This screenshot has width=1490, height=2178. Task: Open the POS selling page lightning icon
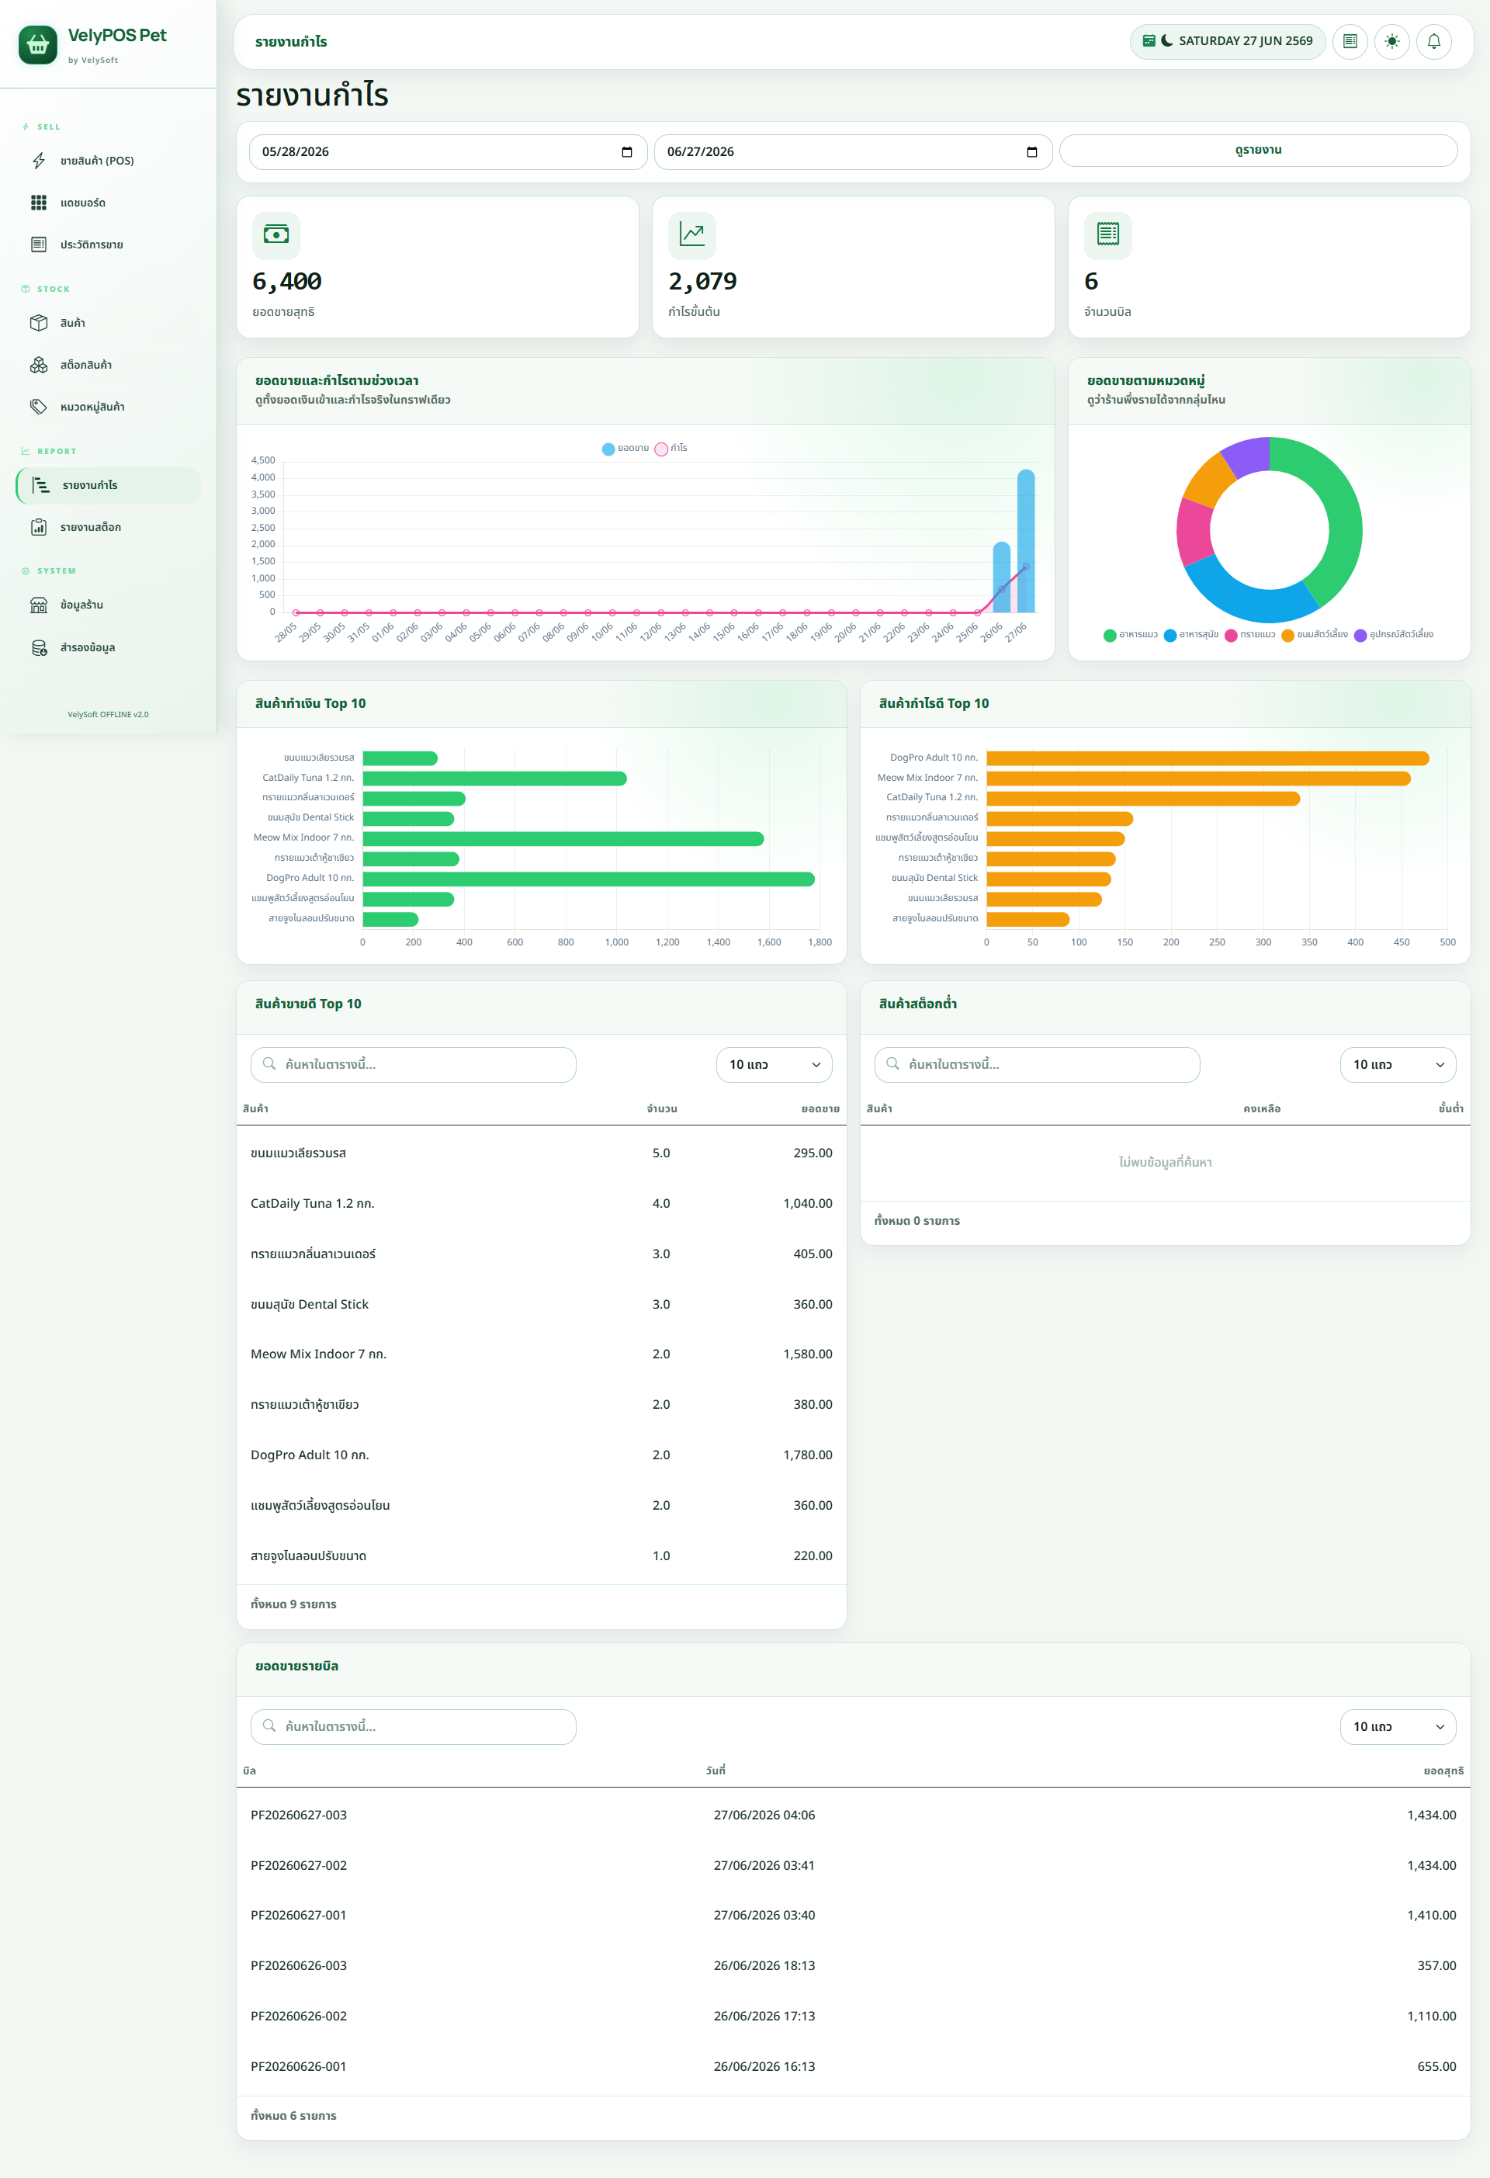tap(39, 161)
